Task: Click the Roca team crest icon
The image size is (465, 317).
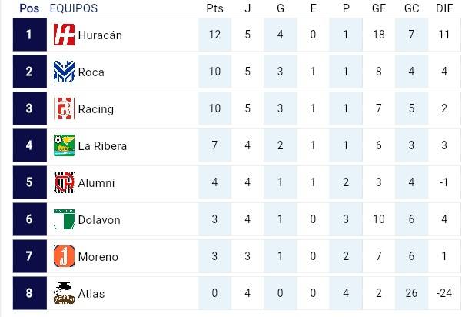Action: tap(64, 72)
